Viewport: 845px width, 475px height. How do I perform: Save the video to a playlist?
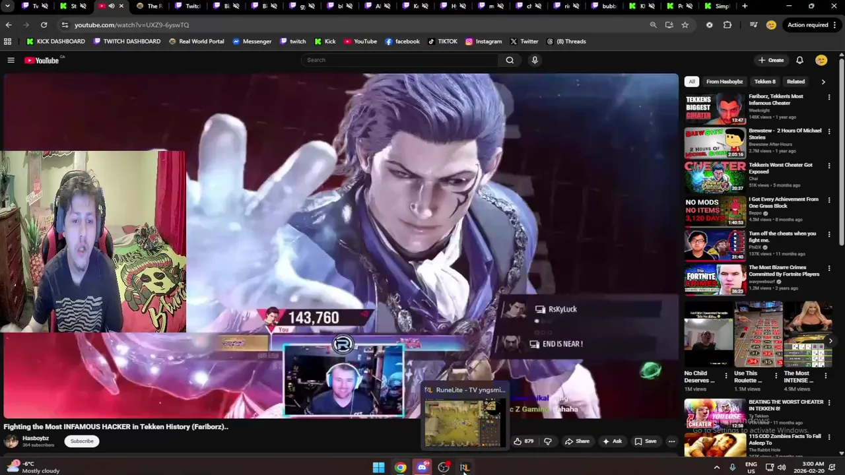(x=645, y=441)
